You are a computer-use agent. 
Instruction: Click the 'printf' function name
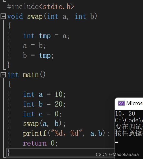click(35, 133)
